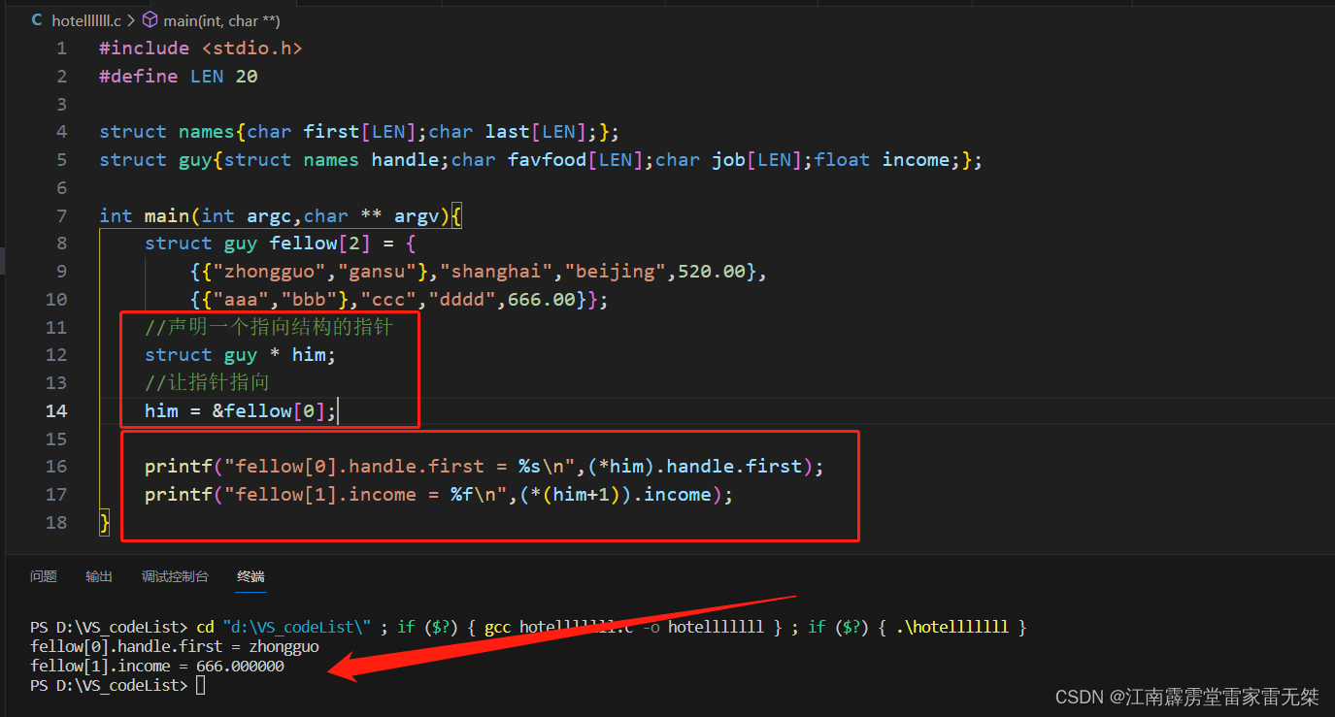Click terminal output 'fellow[0].handle.first = zhongguo'
Screen dimensions: 1335x717
click(175, 646)
